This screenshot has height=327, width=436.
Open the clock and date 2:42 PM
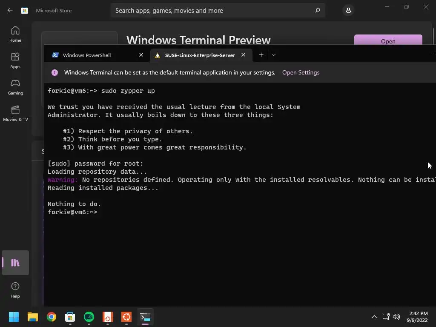coord(417,317)
